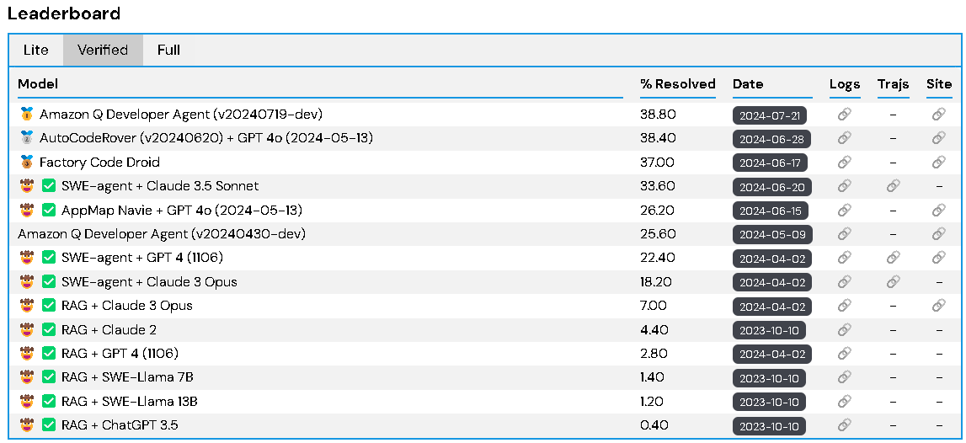Click the 37.00 resolved value
This screenshot has width=966, height=443.
click(x=658, y=162)
